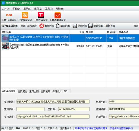
Task: Click item count text in status bar
Action: 37,128
